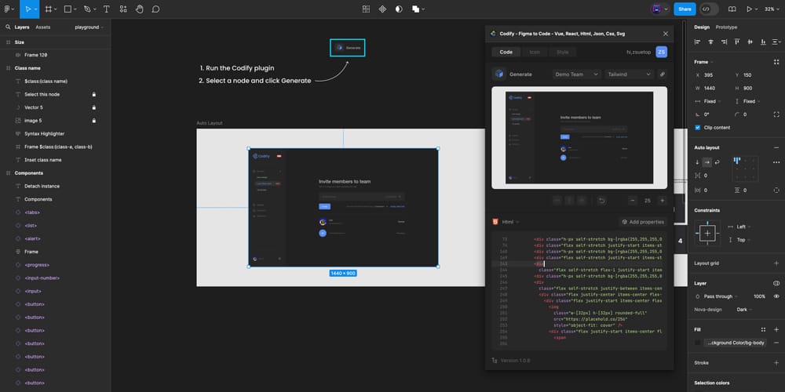785x392 pixels.
Task: Select the Comment tool
Action: tap(155, 9)
